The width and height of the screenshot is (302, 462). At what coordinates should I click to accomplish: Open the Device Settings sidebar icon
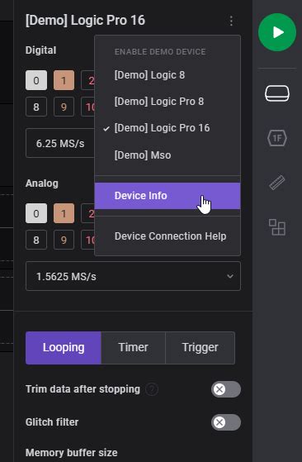click(x=277, y=93)
